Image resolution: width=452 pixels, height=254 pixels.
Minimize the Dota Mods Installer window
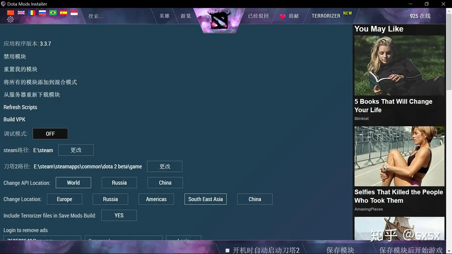[x=411, y=4]
